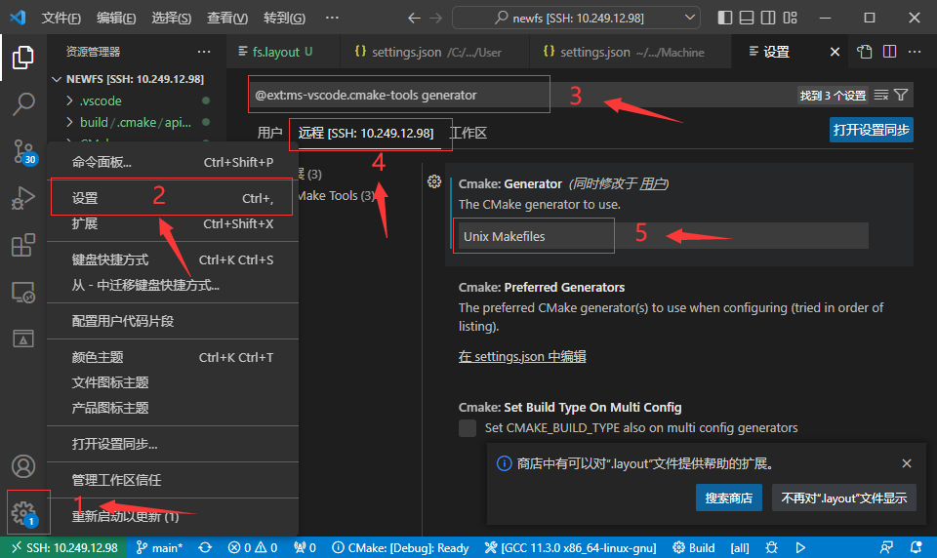Click the filter settings funnel icon
This screenshot has height=558, width=937.
pyautogui.click(x=901, y=95)
